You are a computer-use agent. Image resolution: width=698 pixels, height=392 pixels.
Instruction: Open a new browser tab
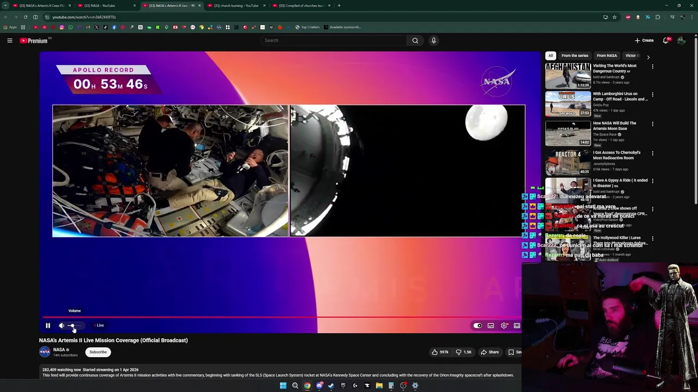[339, 5]
